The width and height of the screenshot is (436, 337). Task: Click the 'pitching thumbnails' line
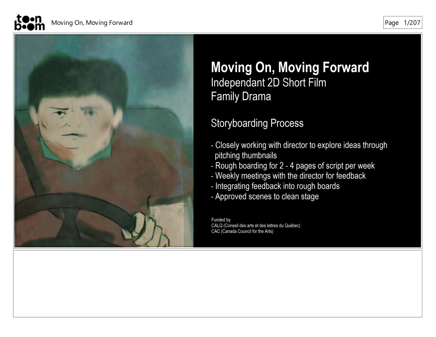pos(246,155)
